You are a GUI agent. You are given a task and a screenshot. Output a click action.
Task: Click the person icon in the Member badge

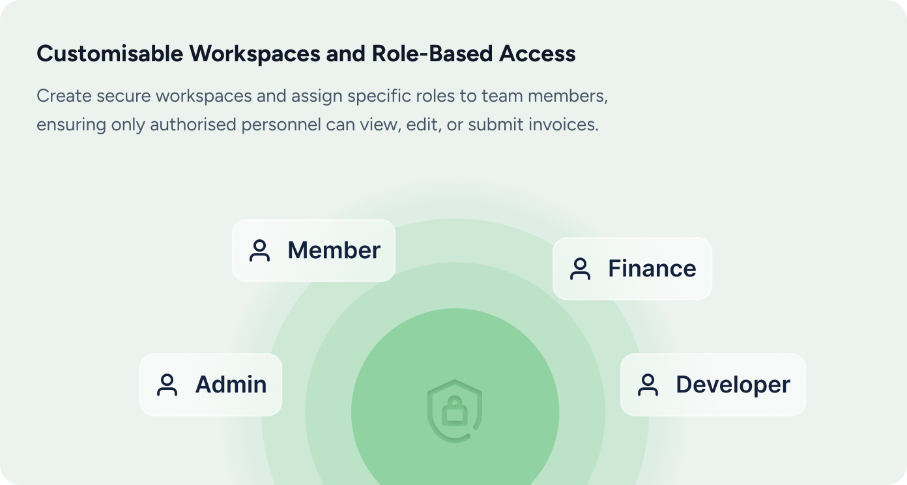259,251
